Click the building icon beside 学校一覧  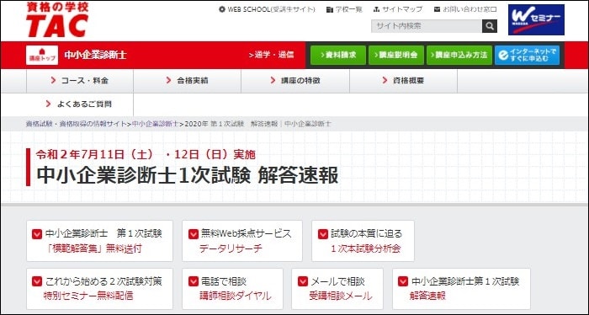330,9
